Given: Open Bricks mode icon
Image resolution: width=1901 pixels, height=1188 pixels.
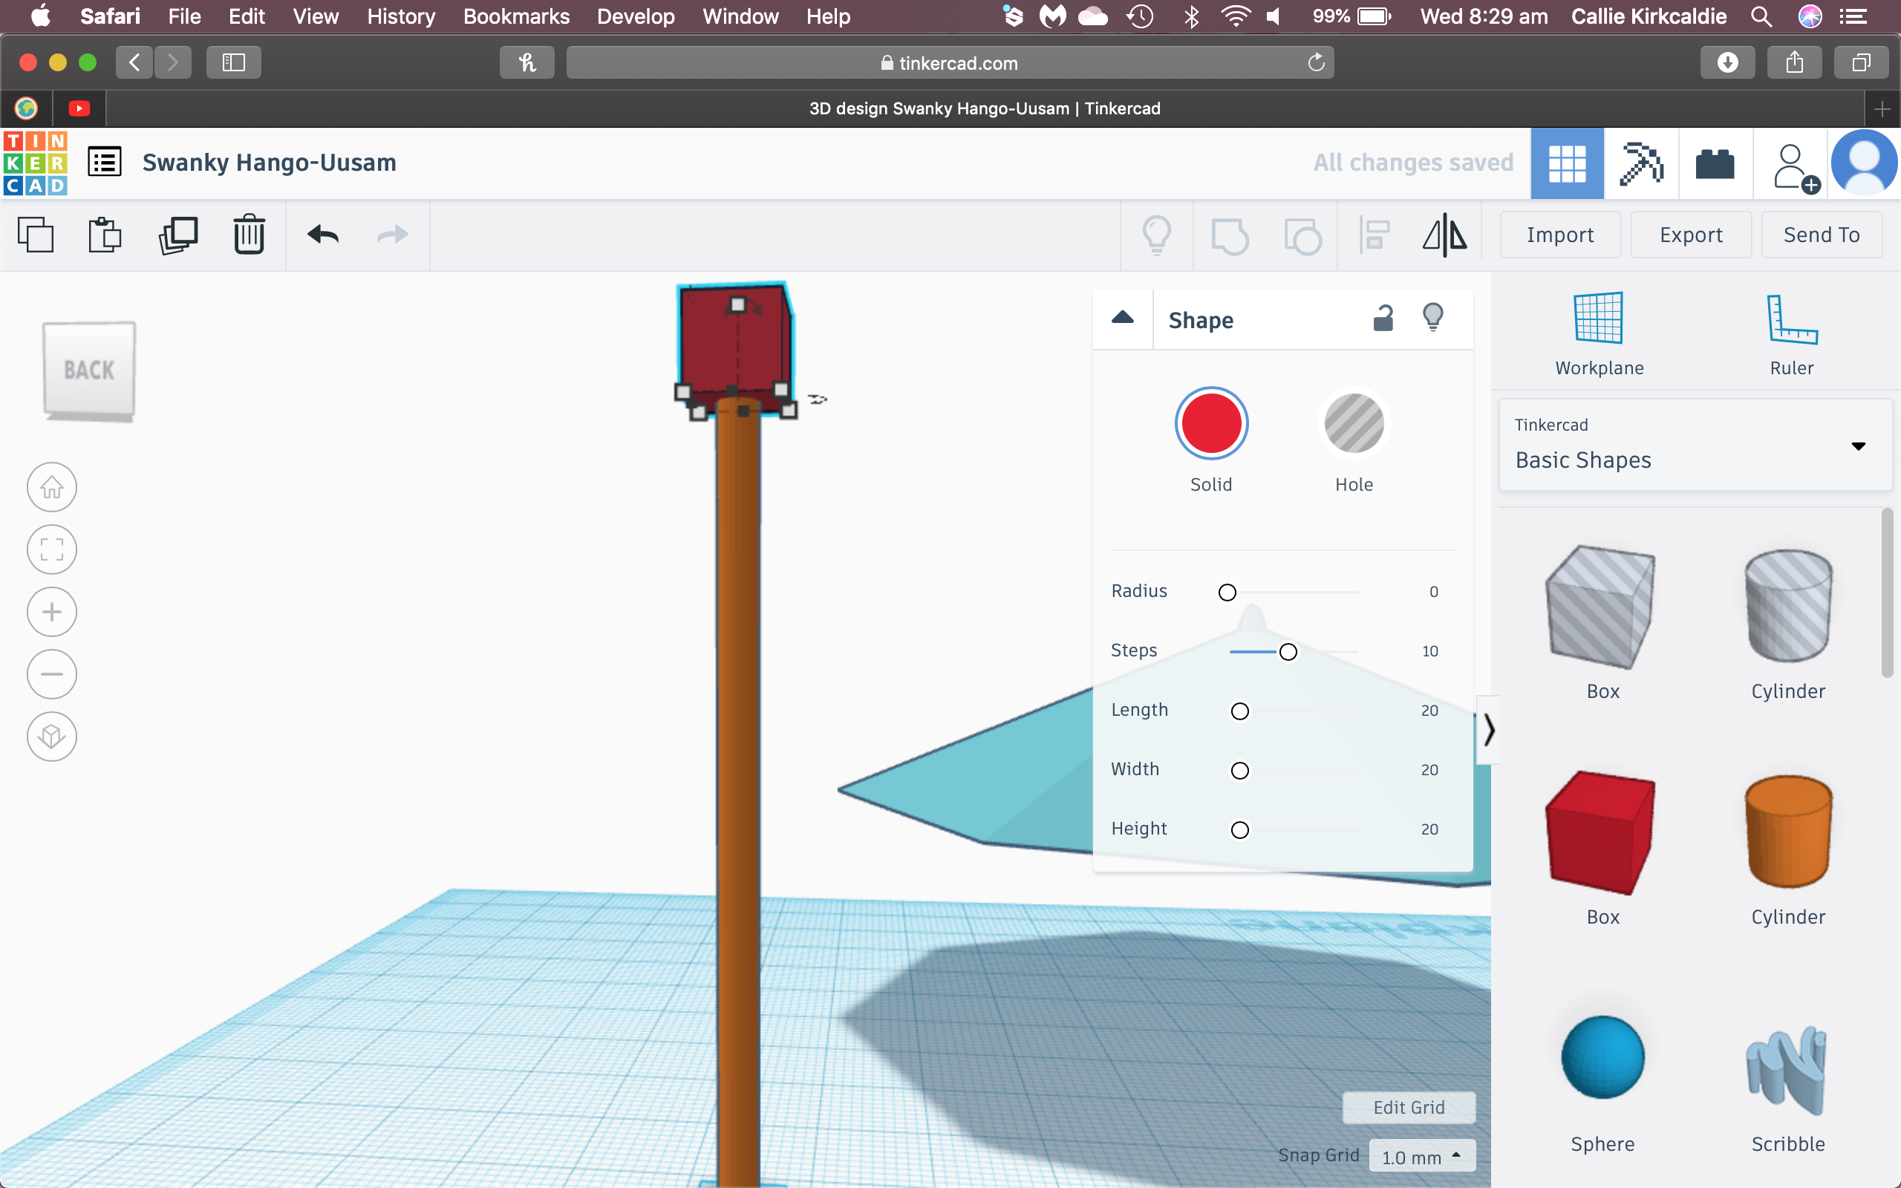Looking at the screenshot, I should pyautogui.click(x=1715, y=163).
